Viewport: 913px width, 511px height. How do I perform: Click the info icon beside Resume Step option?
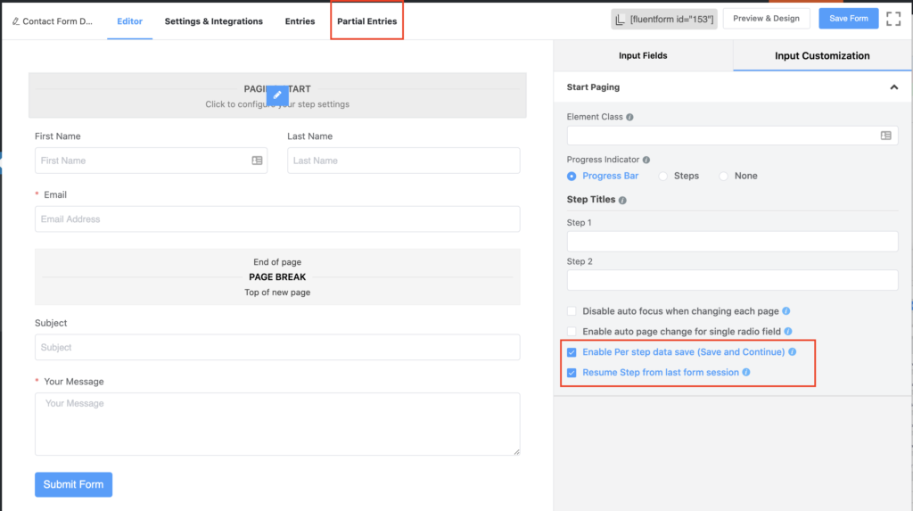pos(746,372)
